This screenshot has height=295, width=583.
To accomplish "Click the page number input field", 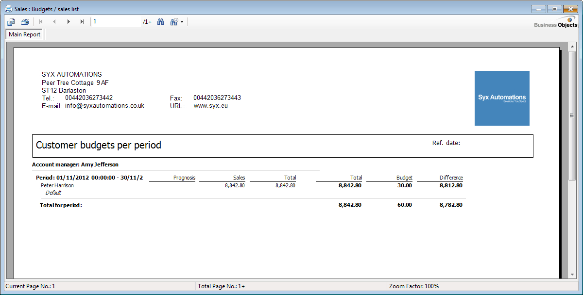I will coord(116,22).
